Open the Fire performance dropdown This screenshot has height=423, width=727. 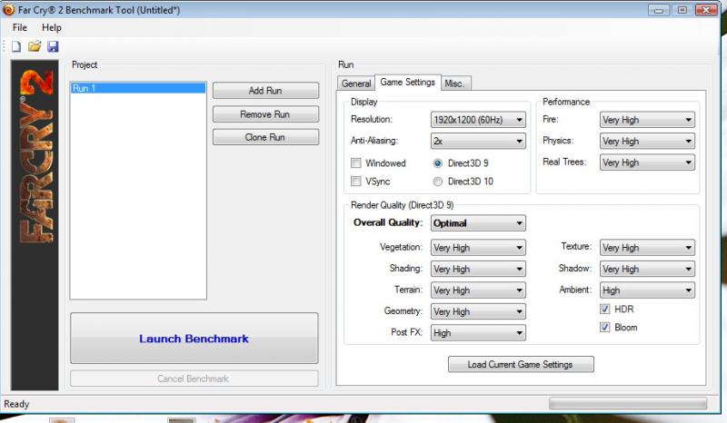pyautogui.click(x=647, y=120)
